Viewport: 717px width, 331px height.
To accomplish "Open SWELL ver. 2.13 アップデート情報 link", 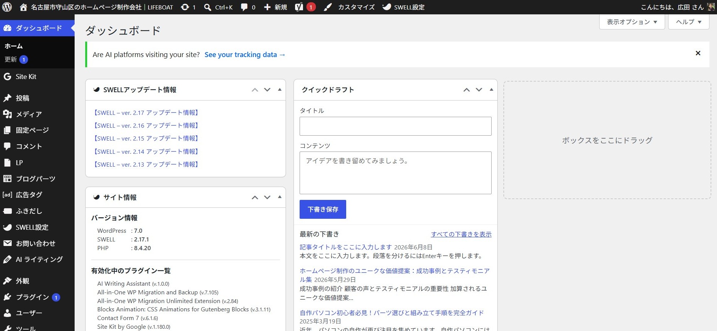I will click(x=146, y=164).
